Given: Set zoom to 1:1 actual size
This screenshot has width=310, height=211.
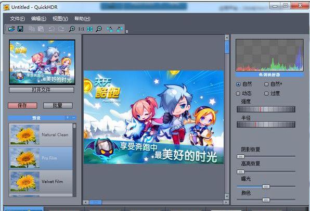Looking at the screenshot, I should point(81,29).
